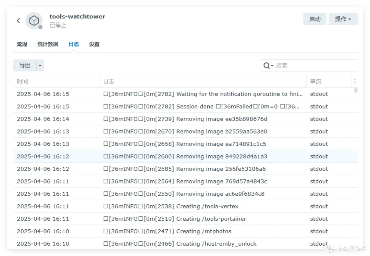Select log 'Removing image ea714891c1c5'
This screenshot has height=256, width=370.
point(186,144)
